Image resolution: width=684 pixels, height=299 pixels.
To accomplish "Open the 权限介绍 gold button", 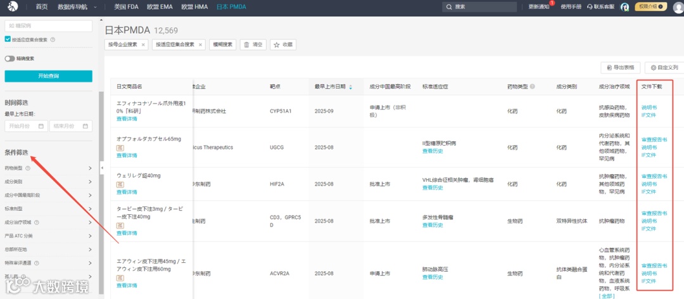I will click(651, 6).
